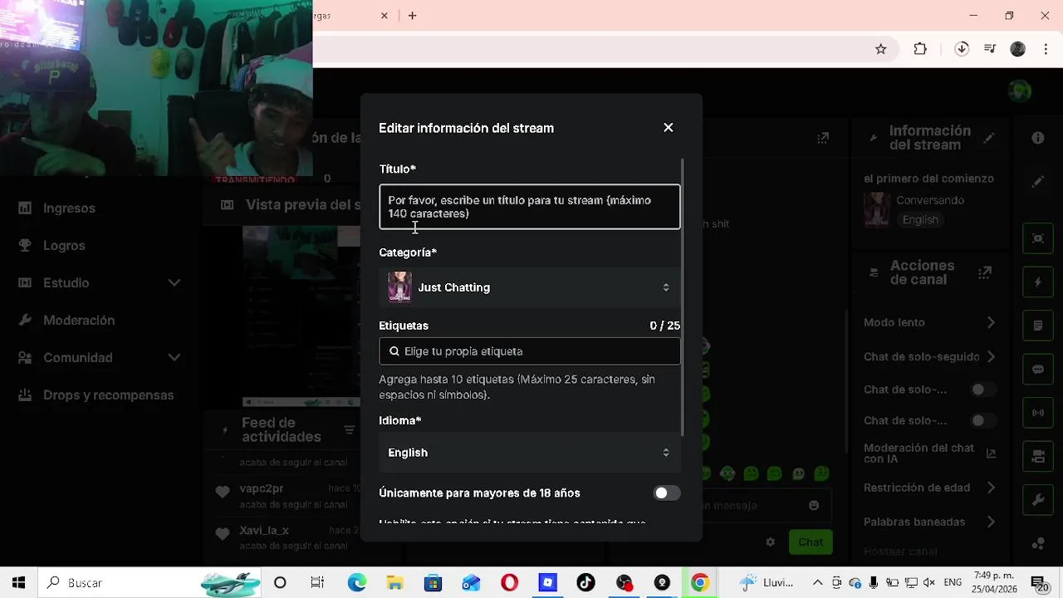Image resolution: width=1063 pixels, height=598 pixels.
Task: Click the three-dots cluster icon in right rail
Action: [x=1038, y=544]
